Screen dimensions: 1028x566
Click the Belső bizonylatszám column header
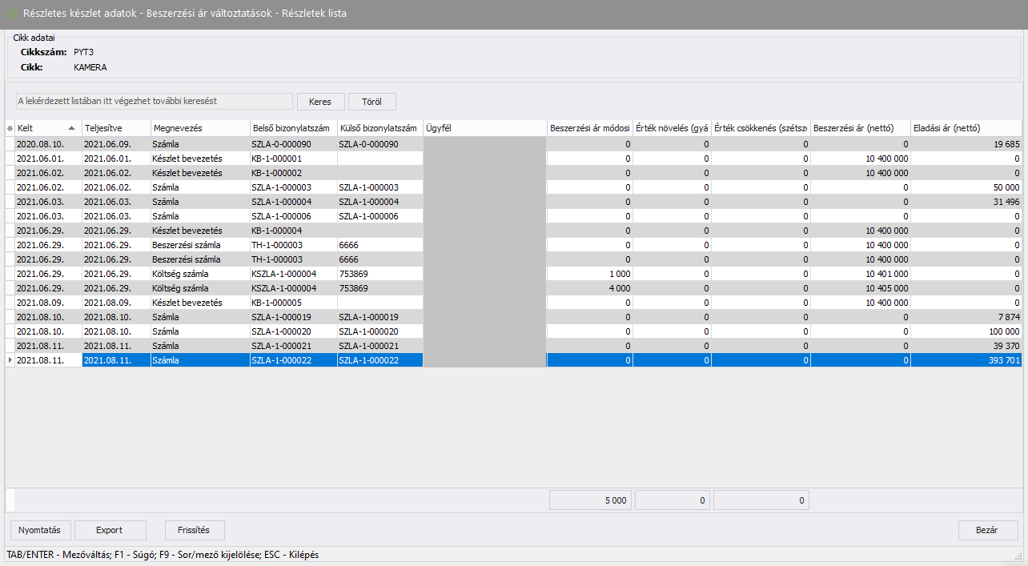(292, 128)
